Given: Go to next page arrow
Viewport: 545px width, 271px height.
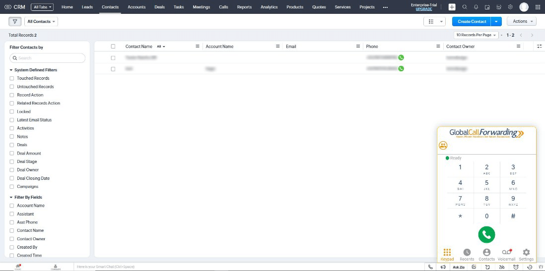Looking at the screenshot, I should click(x=532, y=35).
